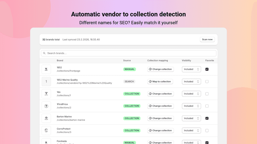Click the 1FirstPrice brand logo icon
The image size is (257, 144).
pyautogui.click(x=46, y=106)
